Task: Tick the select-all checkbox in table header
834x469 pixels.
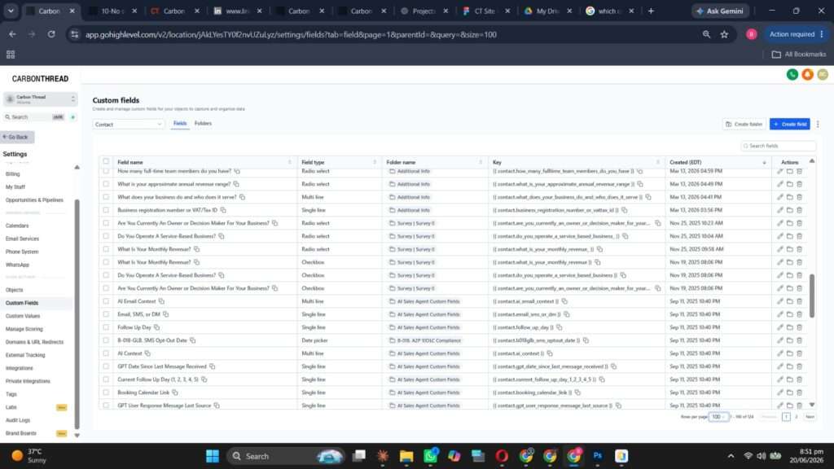Action: click(x=106, y=161)
